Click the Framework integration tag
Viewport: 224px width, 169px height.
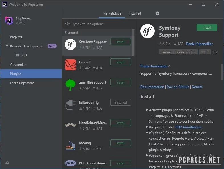pos(178,52)
